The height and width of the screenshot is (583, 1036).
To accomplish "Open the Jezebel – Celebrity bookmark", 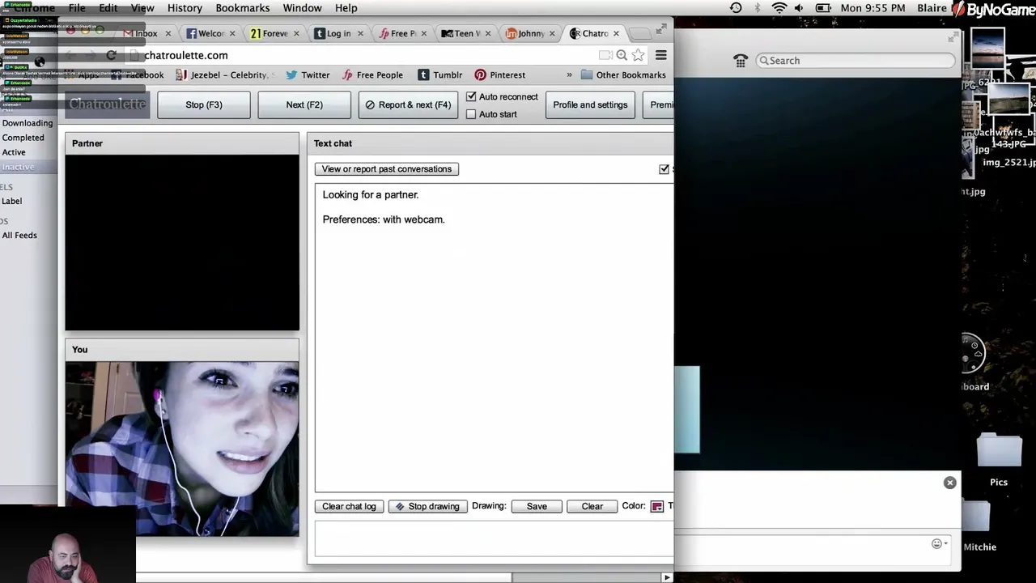I will tap(226, 74).
